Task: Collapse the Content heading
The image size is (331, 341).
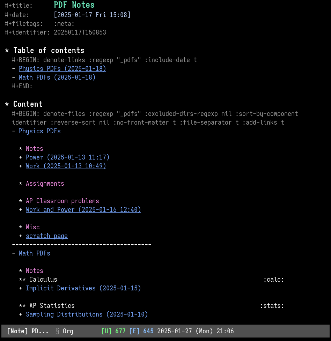Action: 28,104
